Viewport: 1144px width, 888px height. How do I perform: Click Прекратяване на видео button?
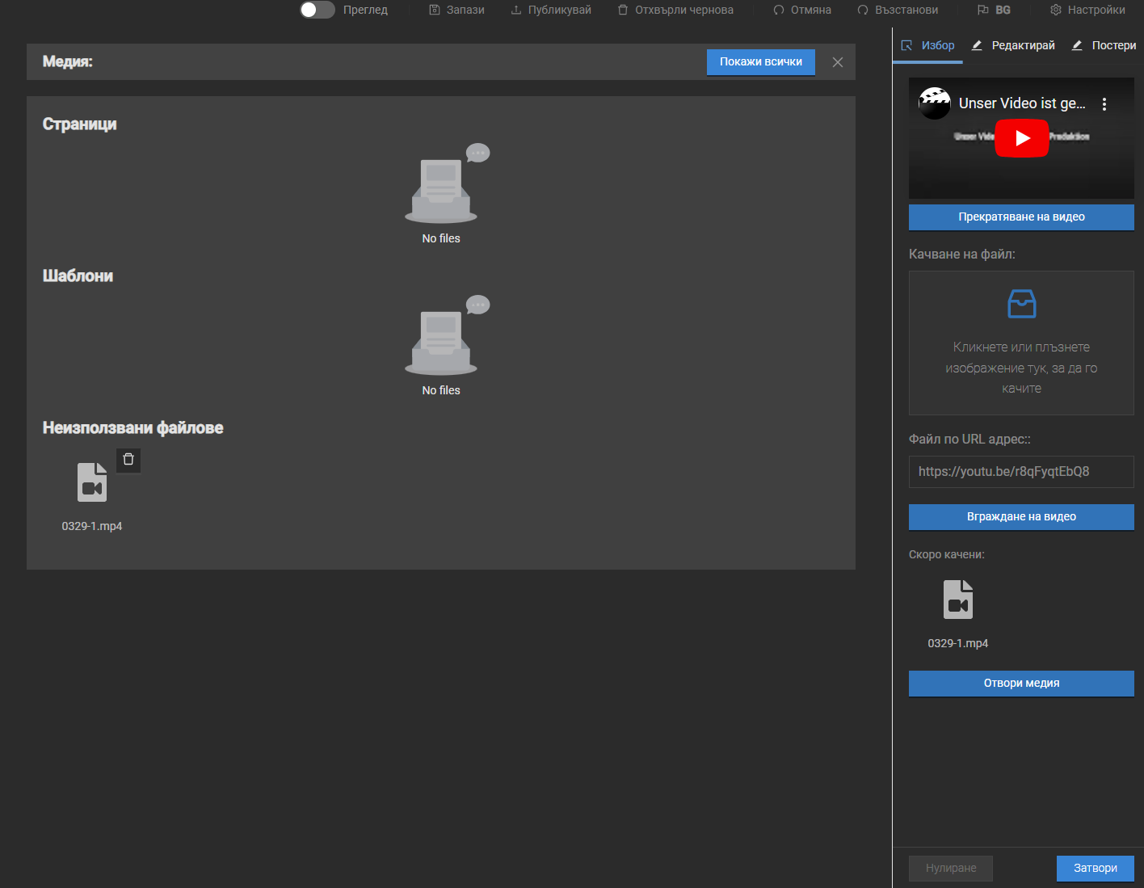(x=1021, y=217)
